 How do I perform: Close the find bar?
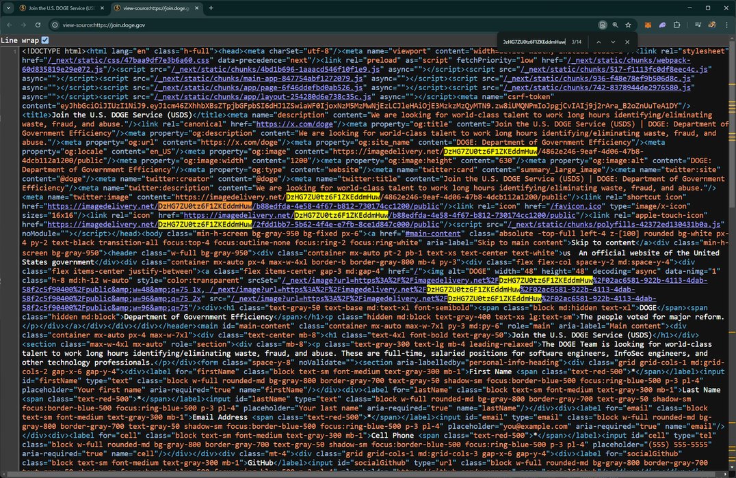[627, 42]
